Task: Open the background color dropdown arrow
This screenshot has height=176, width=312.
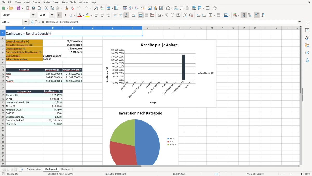Action: point(91,15)
